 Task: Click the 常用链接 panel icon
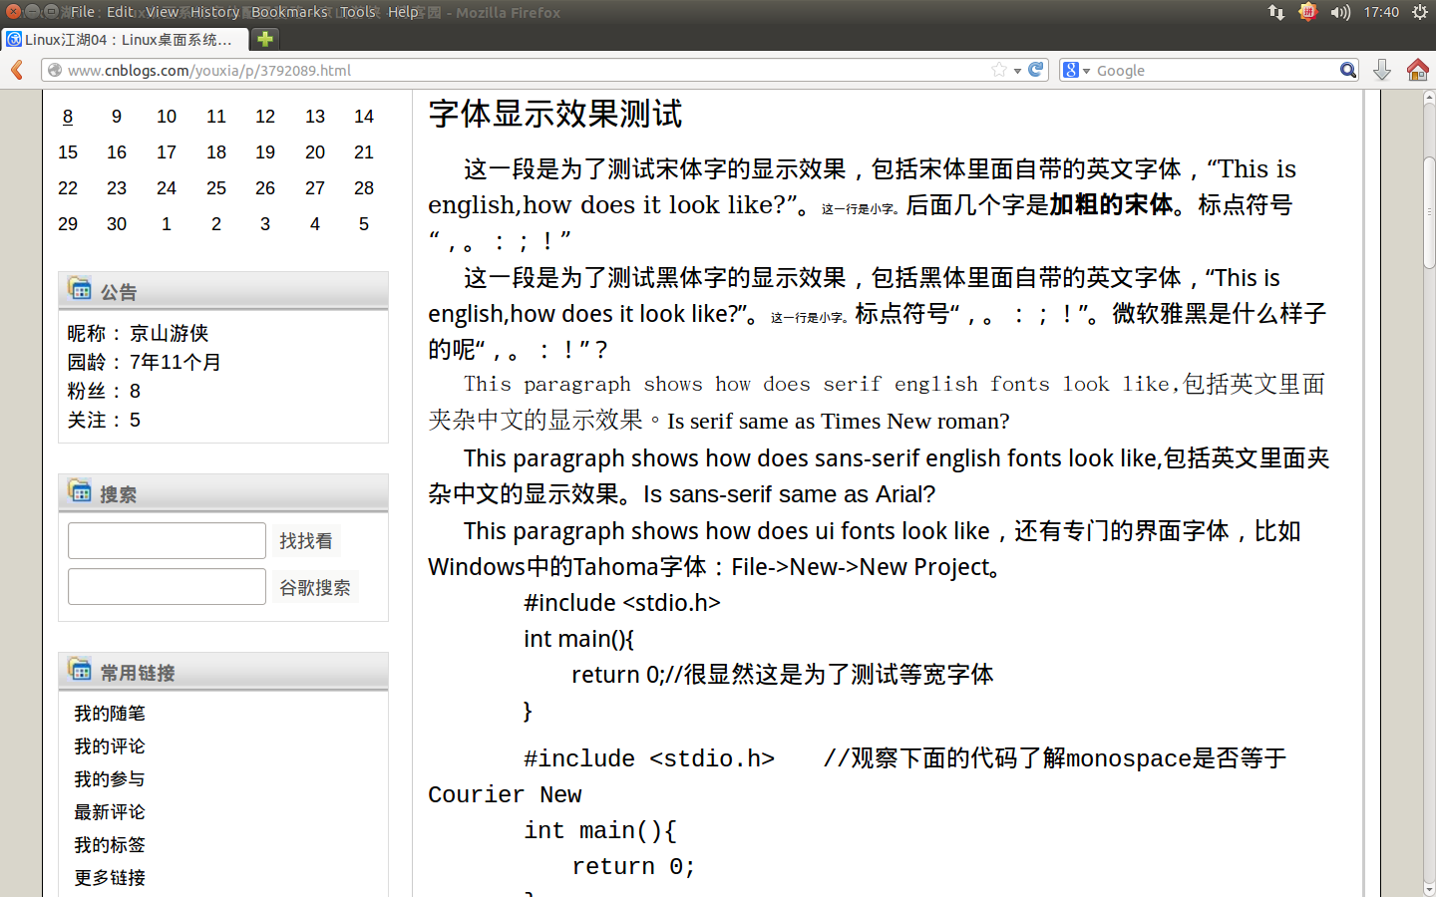80,670
